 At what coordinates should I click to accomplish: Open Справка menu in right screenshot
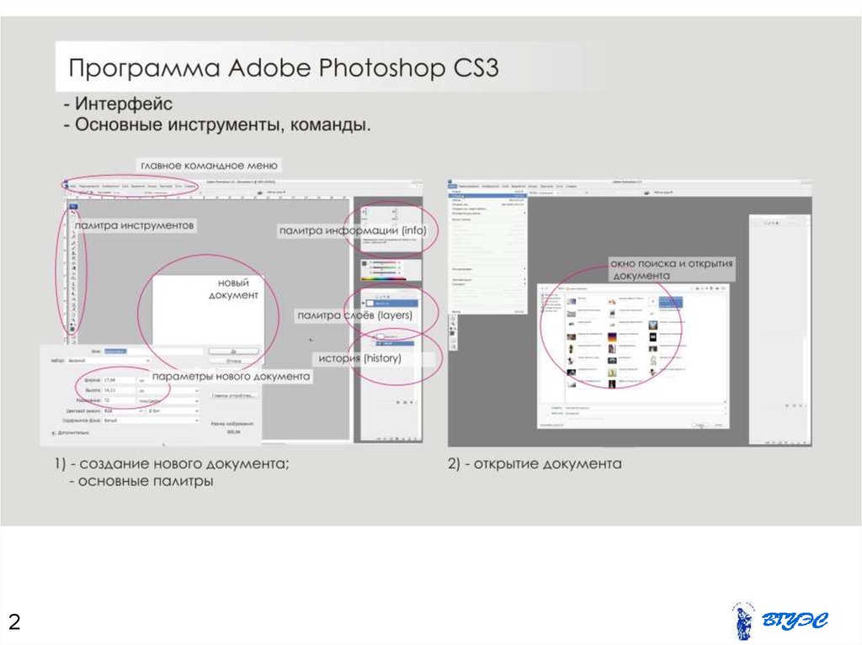572,186
